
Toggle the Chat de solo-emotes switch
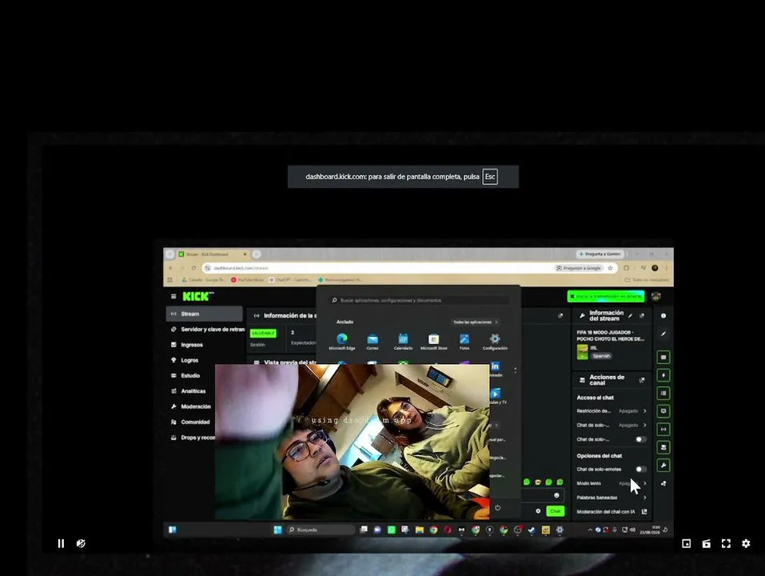640,469
